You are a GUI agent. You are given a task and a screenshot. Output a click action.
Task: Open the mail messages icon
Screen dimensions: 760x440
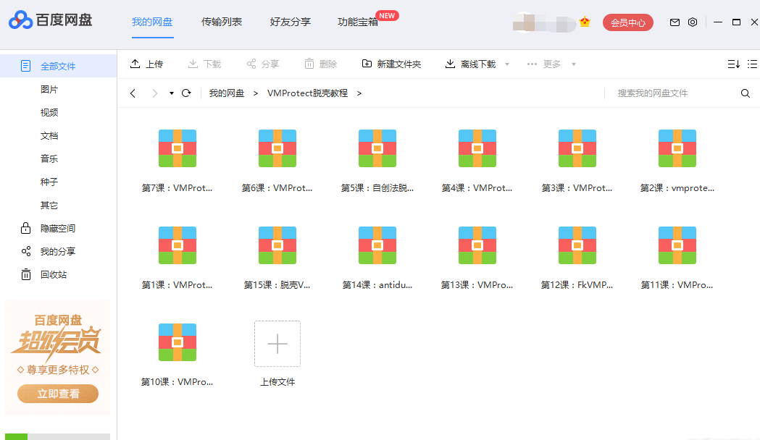tap(675, 22)
